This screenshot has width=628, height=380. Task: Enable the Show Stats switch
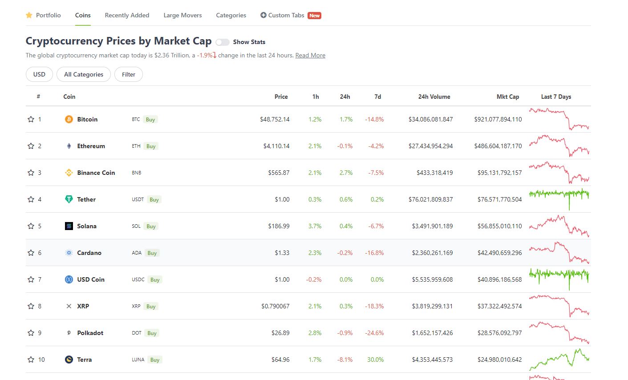click(x=223, y=42)
